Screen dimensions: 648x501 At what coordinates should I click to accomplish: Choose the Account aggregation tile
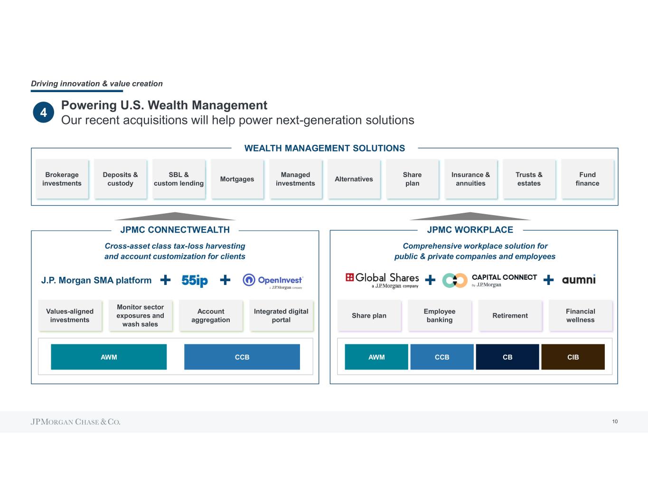point(211,316)
